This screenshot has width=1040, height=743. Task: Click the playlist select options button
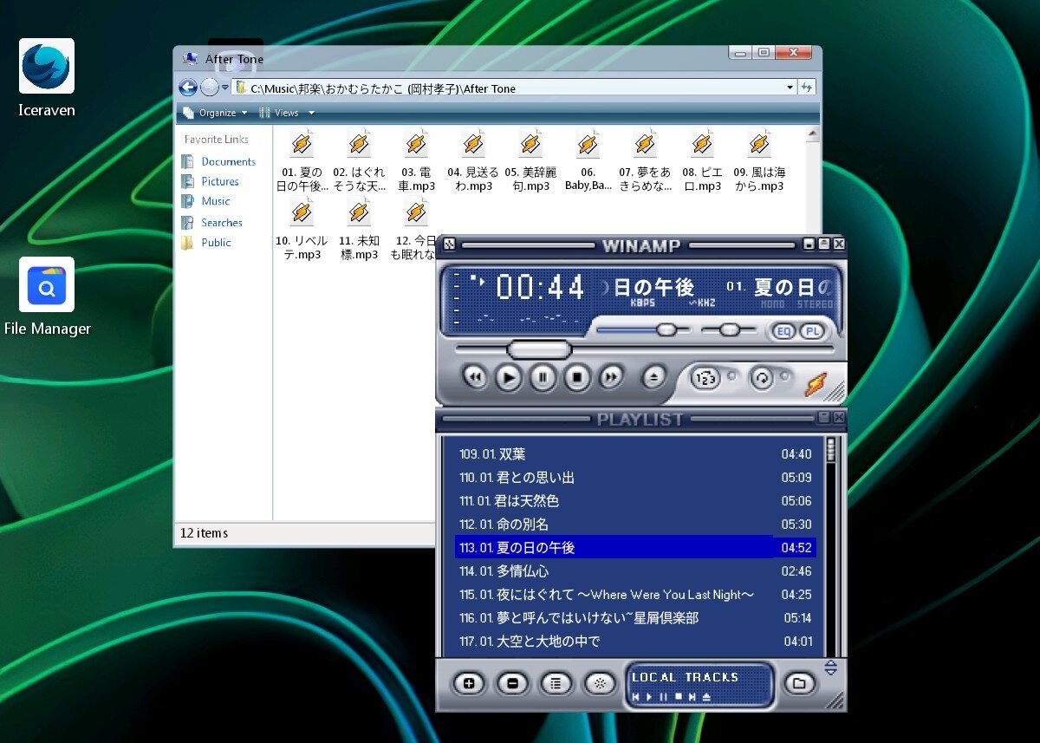(x=556, y=683)
